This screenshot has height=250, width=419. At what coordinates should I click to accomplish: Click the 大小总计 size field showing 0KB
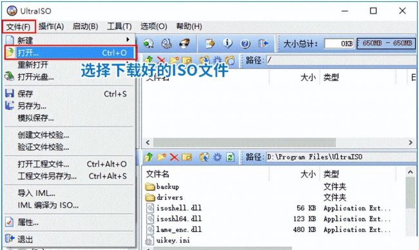(339, 44)
